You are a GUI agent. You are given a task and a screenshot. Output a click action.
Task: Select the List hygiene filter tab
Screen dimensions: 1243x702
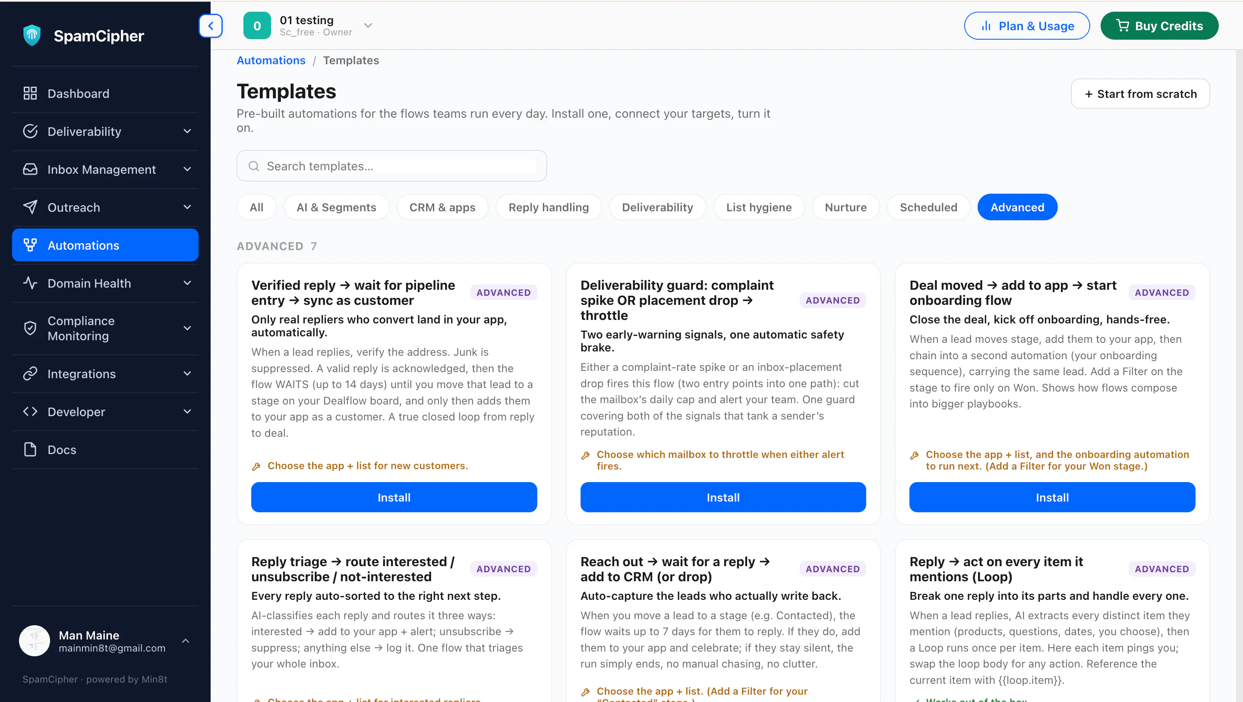pyautogui.click(x=759, y=207)
